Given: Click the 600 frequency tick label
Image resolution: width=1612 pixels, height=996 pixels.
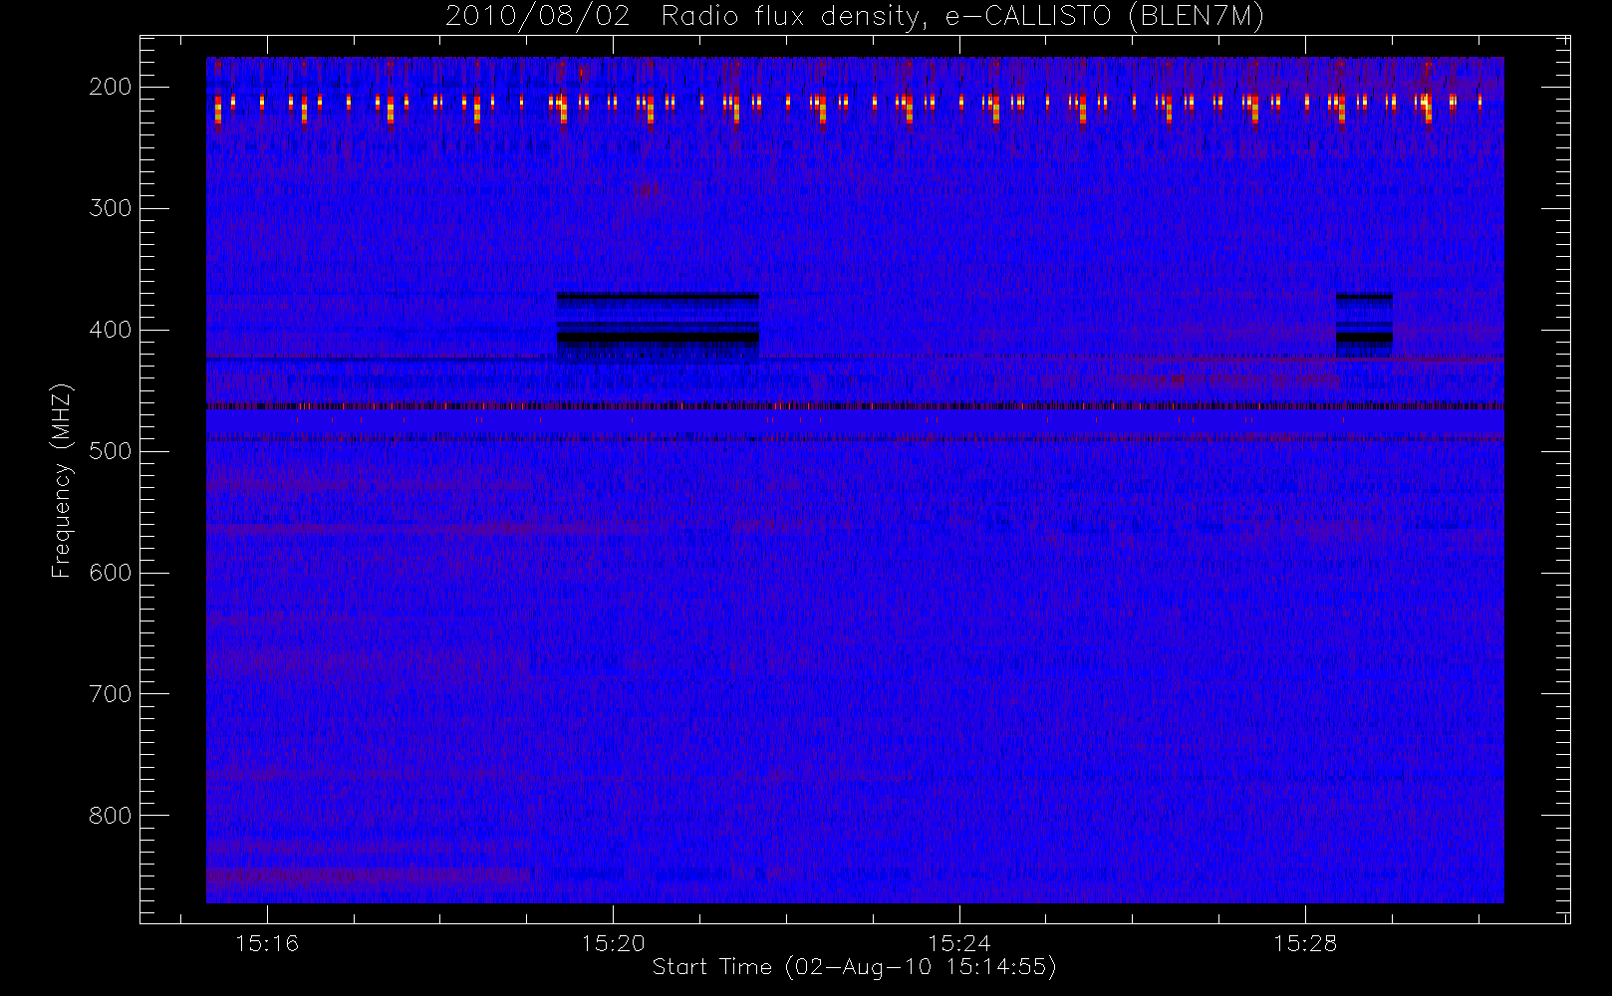Looking at the screenshot, I should pos(111,573).
